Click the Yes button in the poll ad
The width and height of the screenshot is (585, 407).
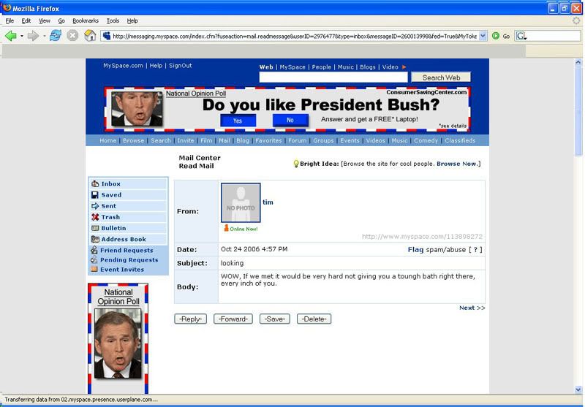click(238, 121)
